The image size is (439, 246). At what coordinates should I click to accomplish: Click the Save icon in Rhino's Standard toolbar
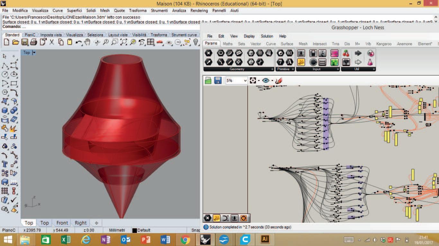pos(25,42)
